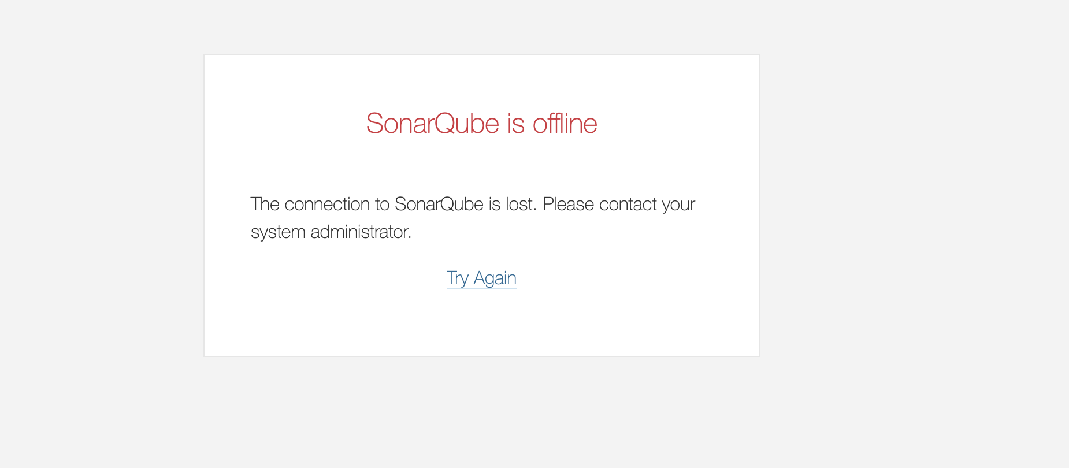
Task: Click "SonarQube" in the black body text
Action: click(439, 205)
